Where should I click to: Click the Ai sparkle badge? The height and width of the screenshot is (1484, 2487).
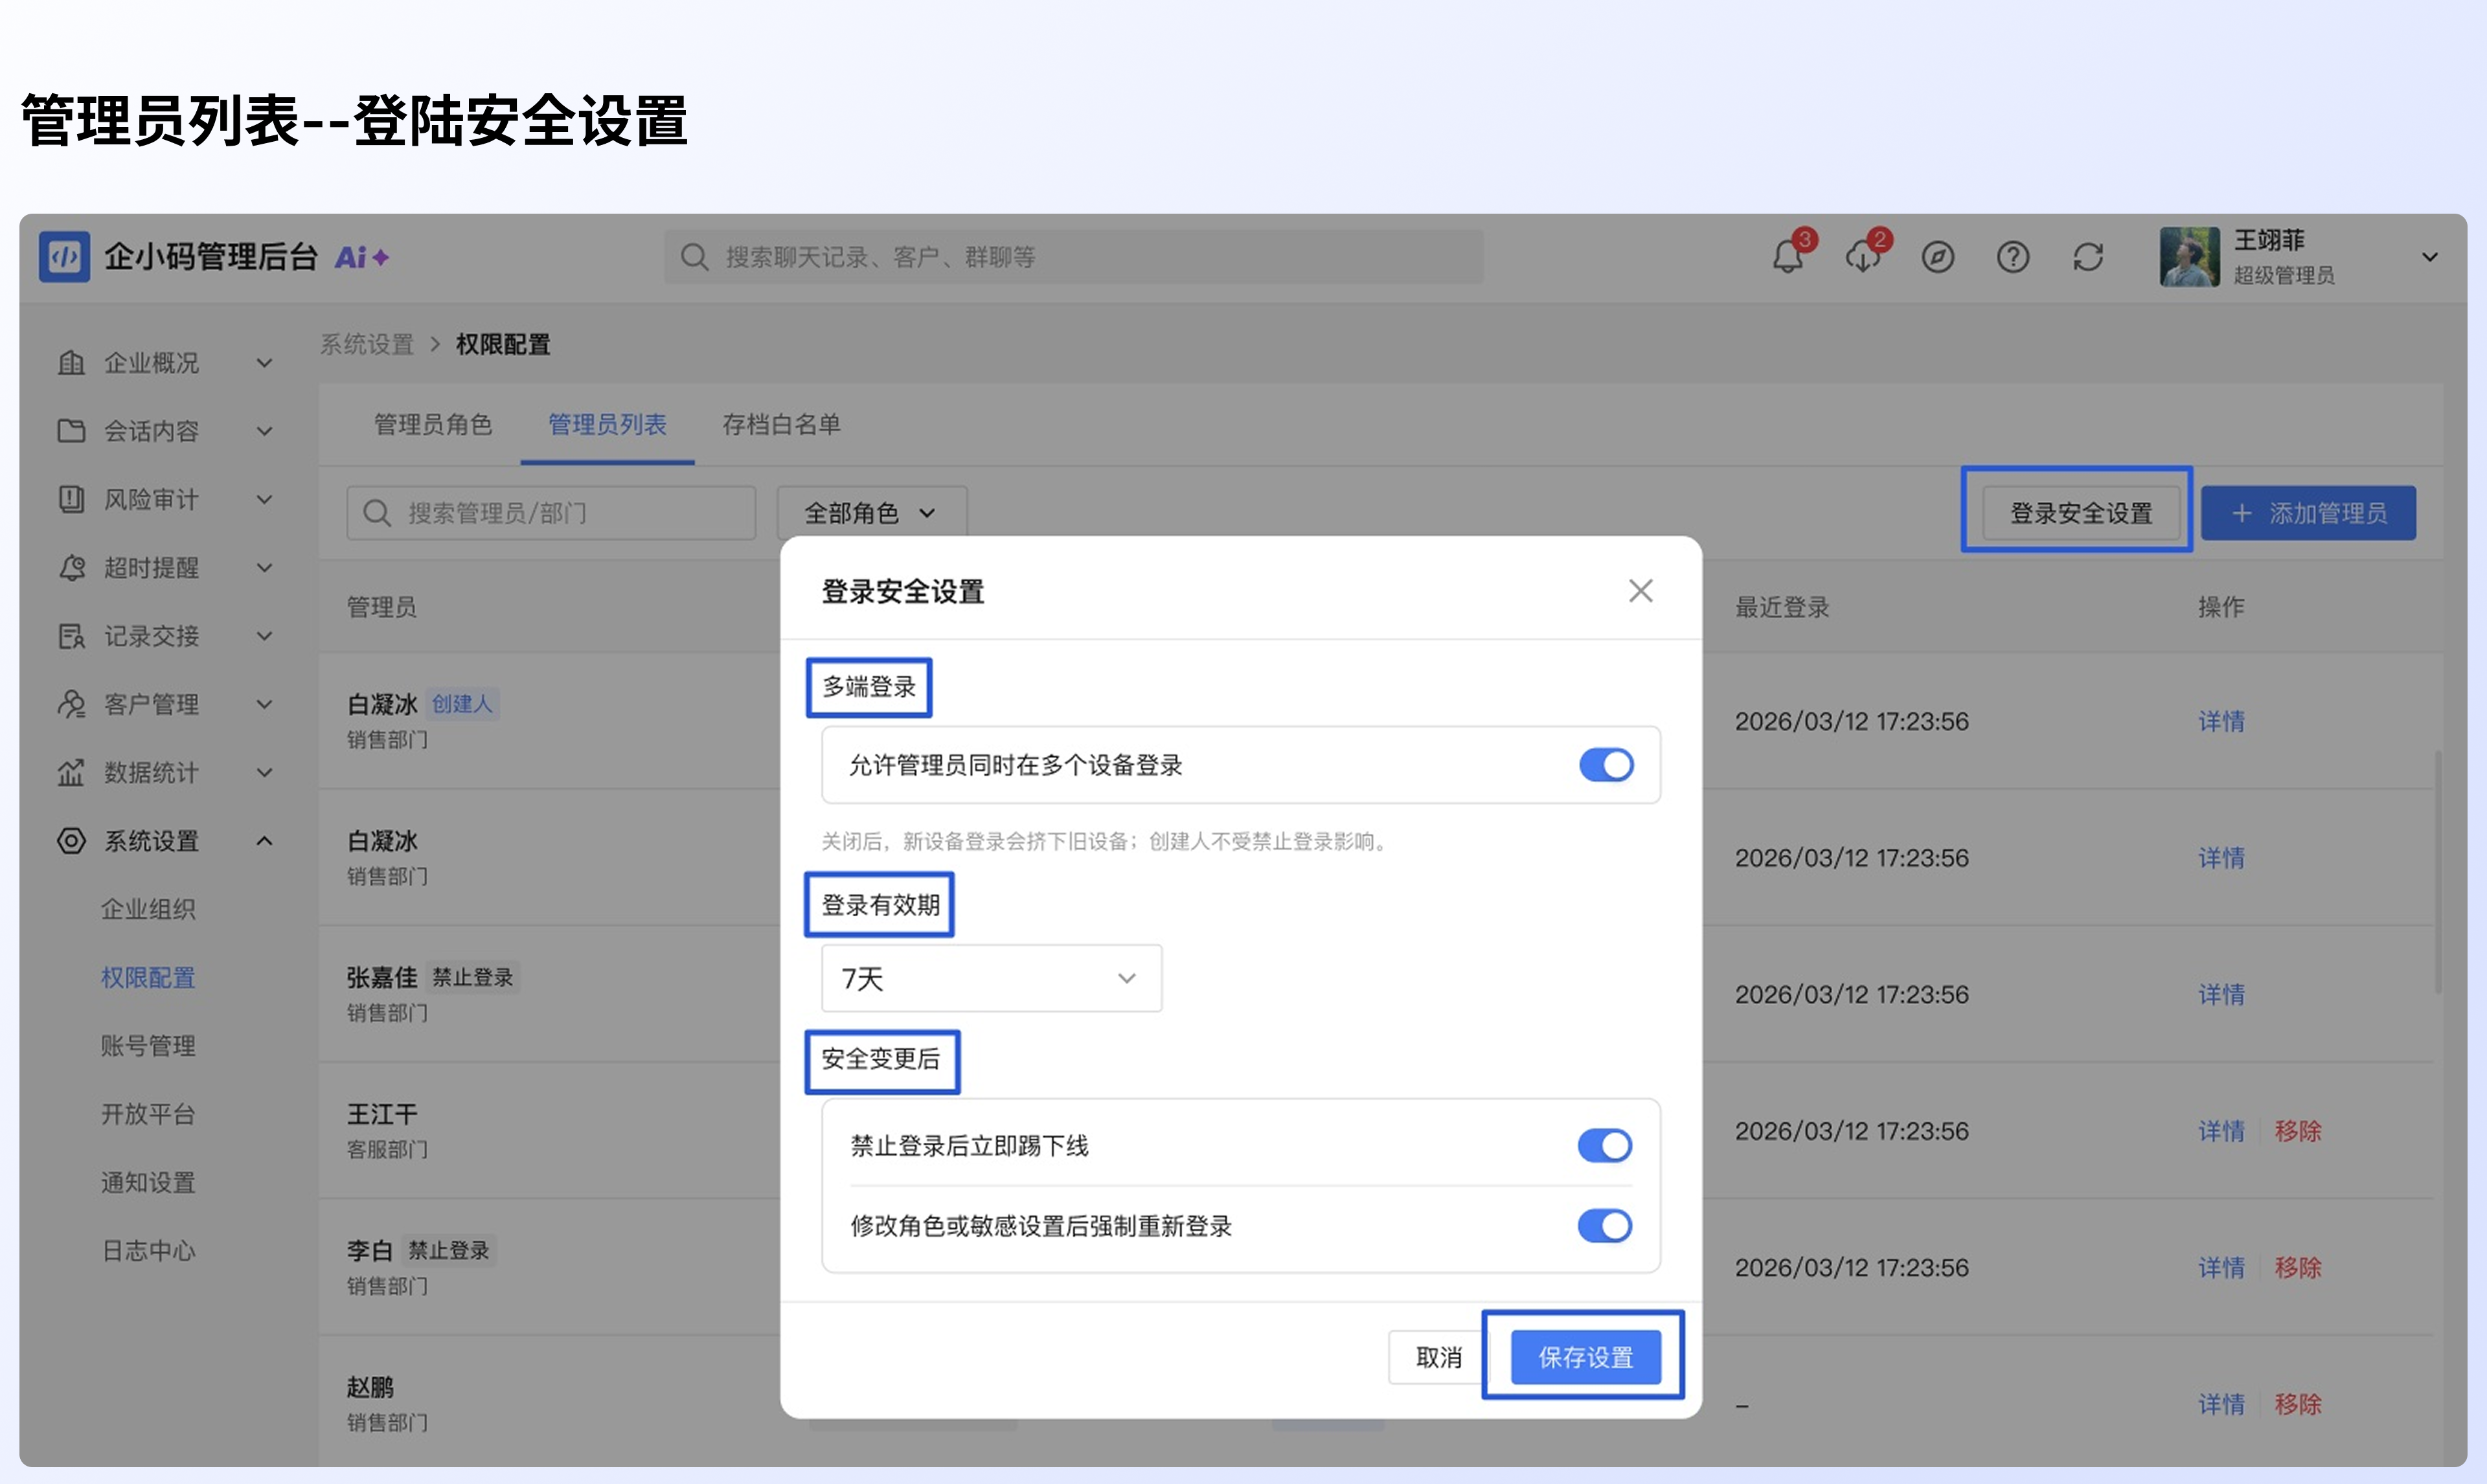click(x=361, y=258)
